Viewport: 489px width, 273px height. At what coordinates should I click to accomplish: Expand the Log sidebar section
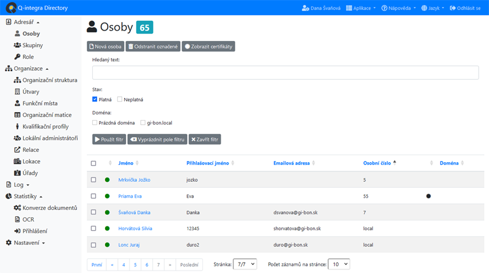coord(18,185)
